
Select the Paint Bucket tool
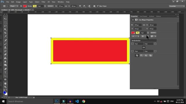pos(5,58)
